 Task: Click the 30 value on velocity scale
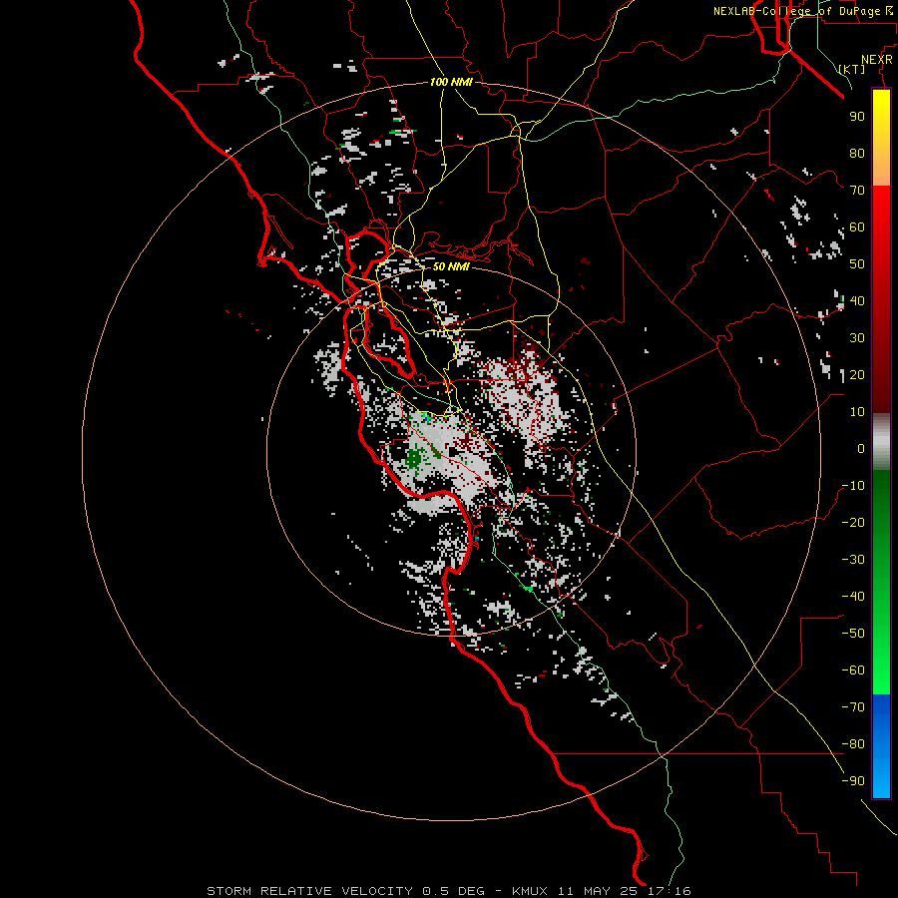[x=857, y=338]
